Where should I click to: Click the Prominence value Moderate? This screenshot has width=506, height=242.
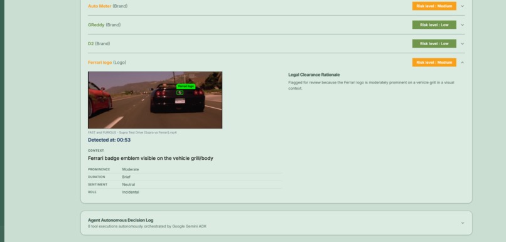point(131,169)
